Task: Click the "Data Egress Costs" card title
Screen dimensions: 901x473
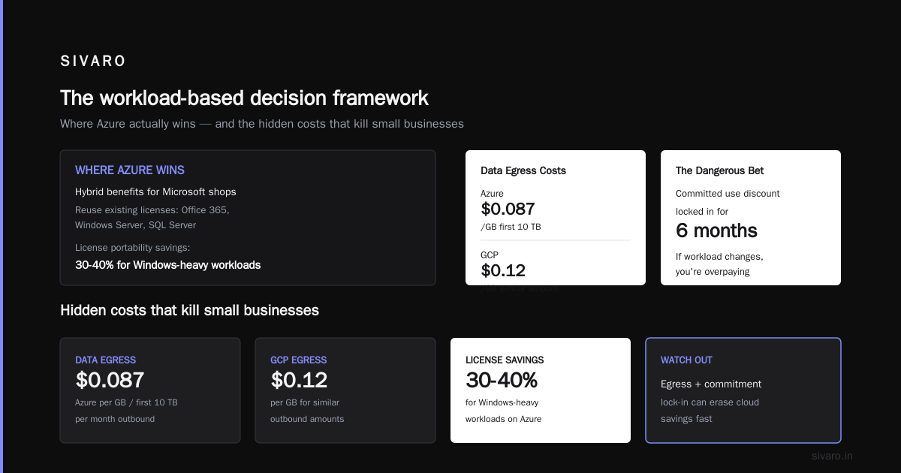Action: tap(523, 170)
